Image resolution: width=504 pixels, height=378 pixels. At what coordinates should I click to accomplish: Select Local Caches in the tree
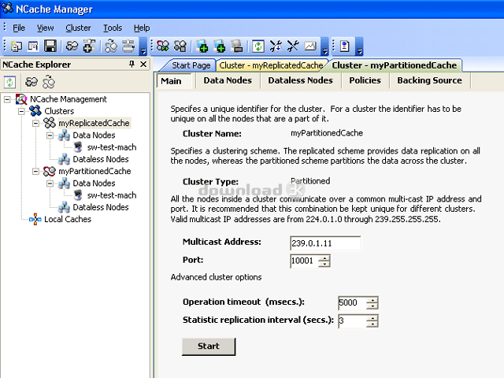68,219
